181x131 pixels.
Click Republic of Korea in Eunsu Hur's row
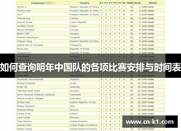pyautogui.click(x=80, y=49)
